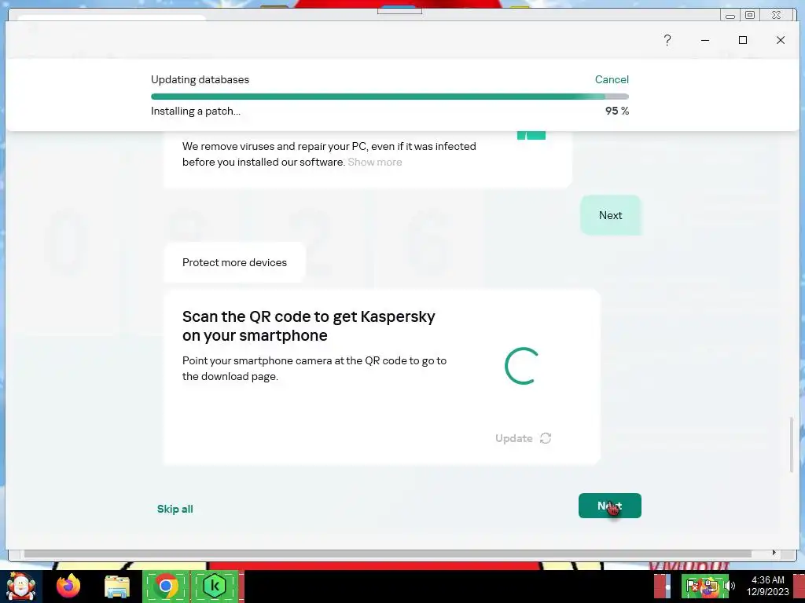Click the Update refresh icon
805x603 pixels.
tap(546, 438)
